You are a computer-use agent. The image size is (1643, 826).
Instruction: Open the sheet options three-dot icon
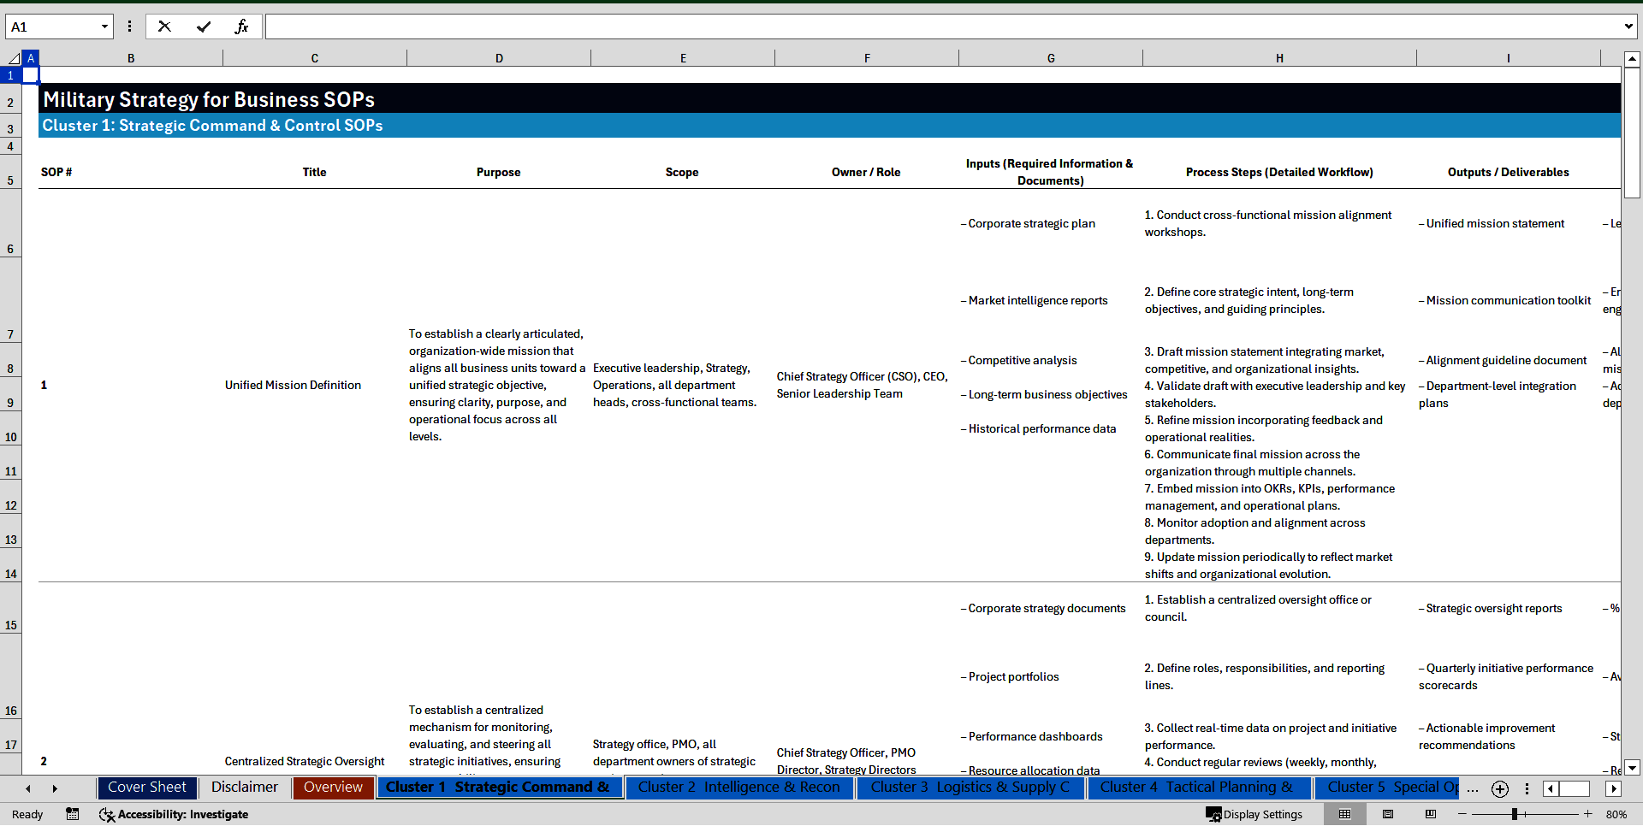click(x=1527, y=788)
